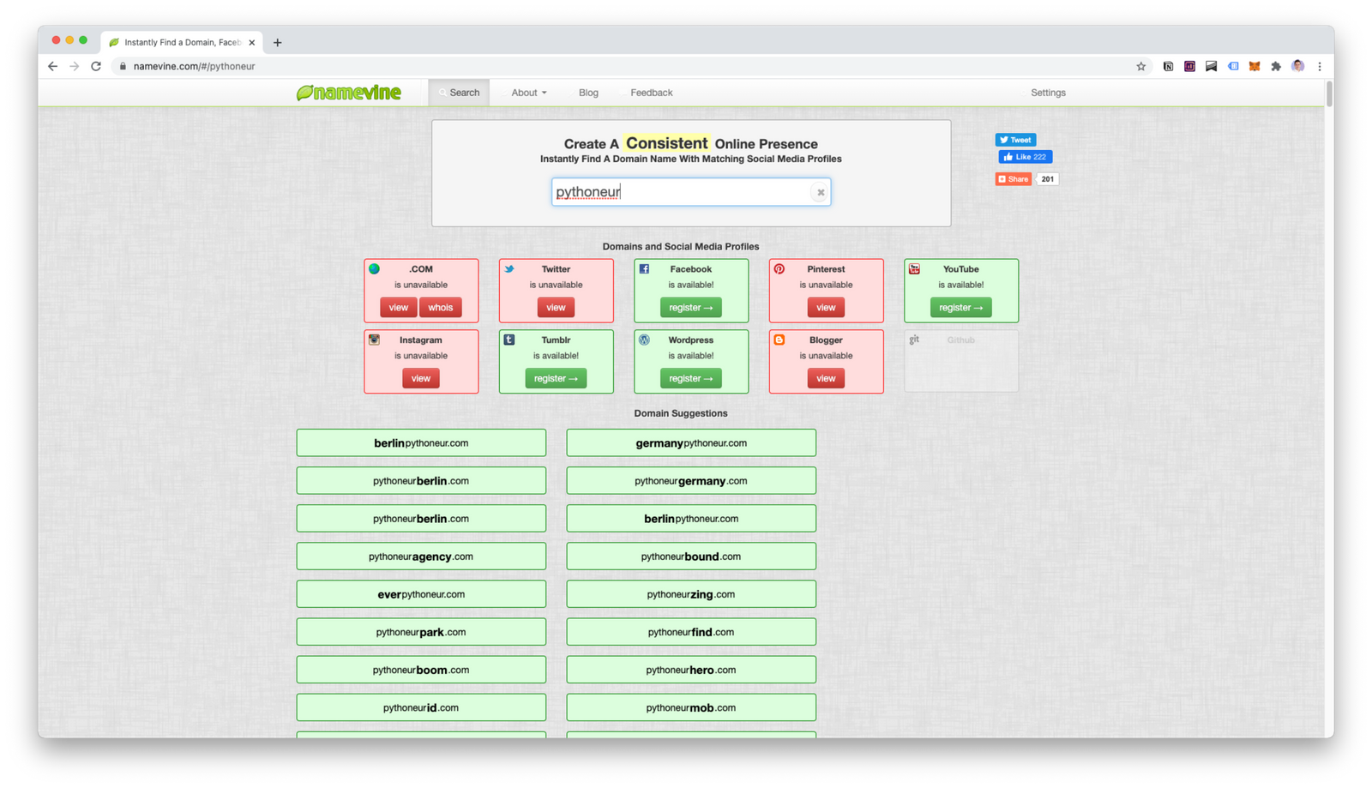Click the Github git icon

(914, 340)
